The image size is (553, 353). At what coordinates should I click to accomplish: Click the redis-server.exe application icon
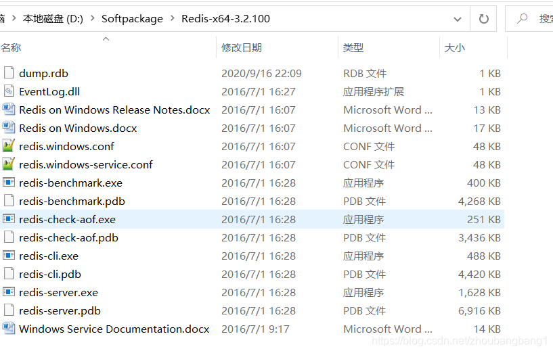[9, 292]
